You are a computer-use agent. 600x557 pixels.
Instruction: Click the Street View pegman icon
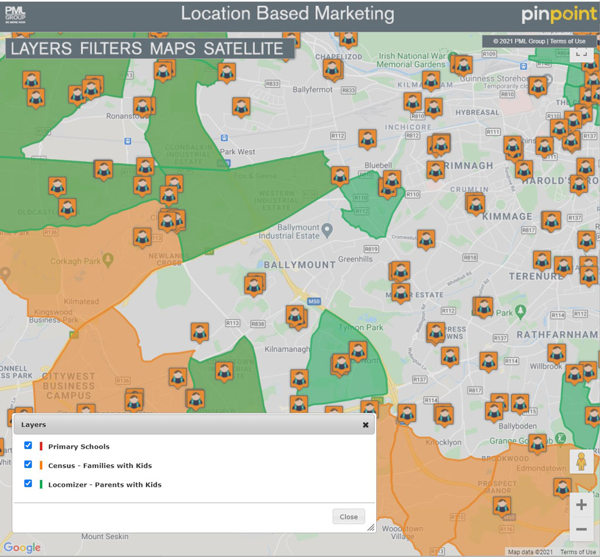point(581,461)
